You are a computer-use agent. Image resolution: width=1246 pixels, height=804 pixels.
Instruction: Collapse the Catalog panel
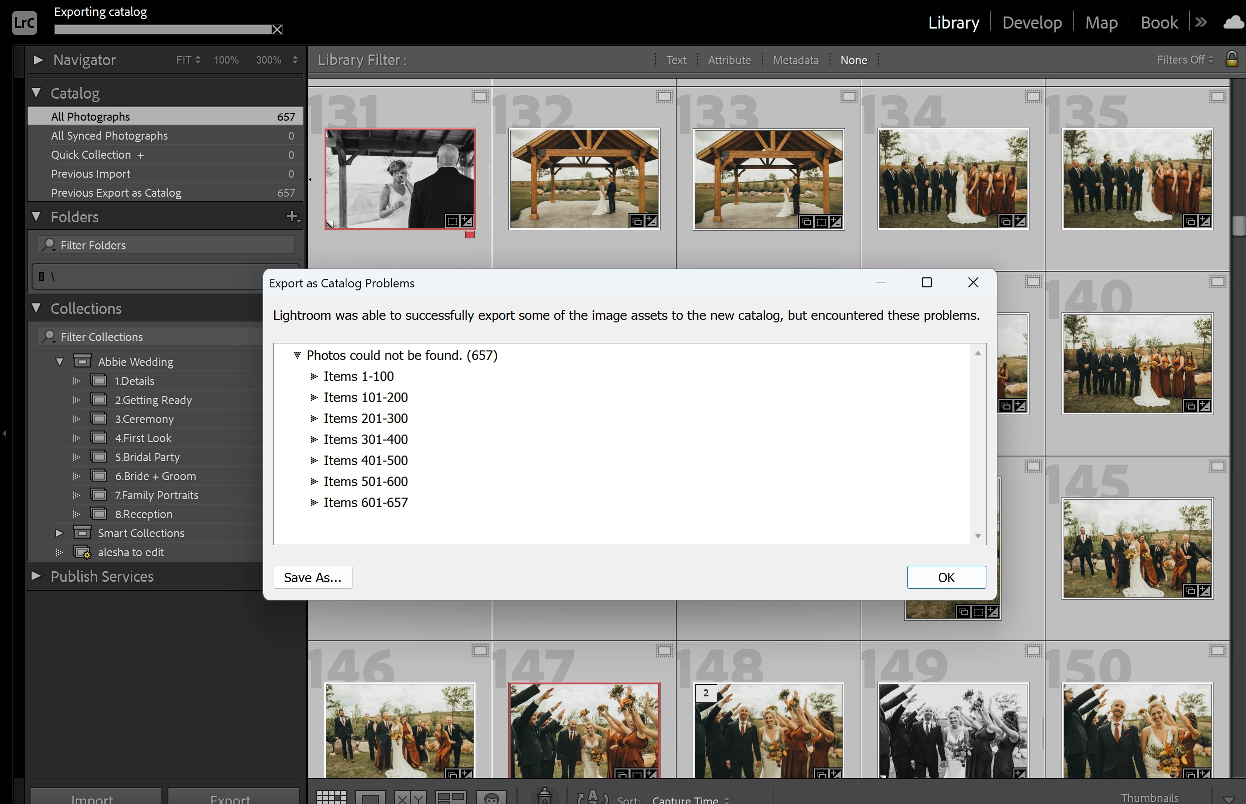point(36,93)
